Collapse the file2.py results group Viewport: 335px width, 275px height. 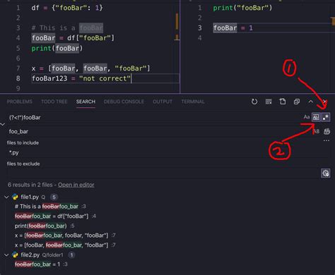click(x=6, y=255)
